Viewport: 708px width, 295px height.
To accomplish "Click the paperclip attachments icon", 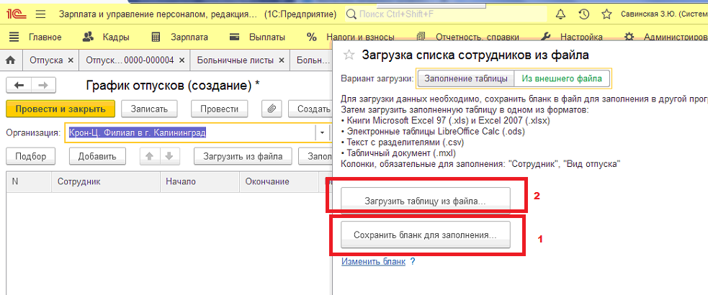I will [x=272, y=109].
